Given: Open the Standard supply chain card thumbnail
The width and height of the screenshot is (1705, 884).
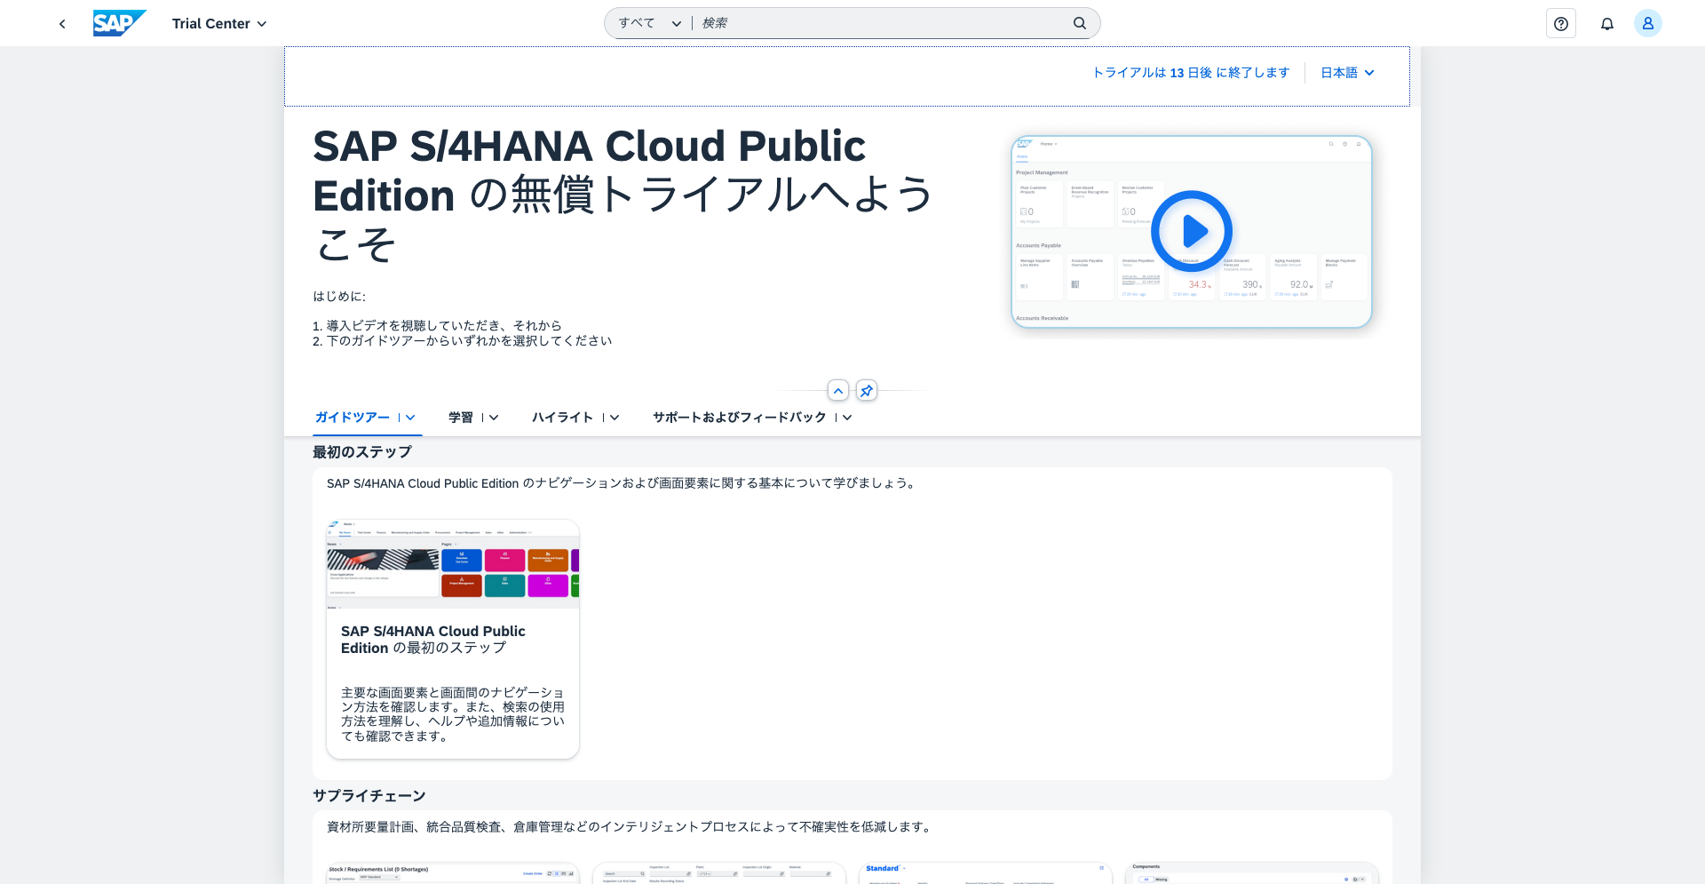Looking at the screenshot, I should 986,872.
